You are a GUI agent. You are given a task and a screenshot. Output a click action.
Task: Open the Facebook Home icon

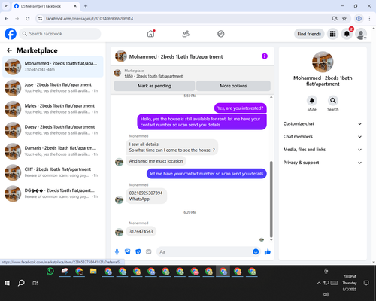(150, 34)
